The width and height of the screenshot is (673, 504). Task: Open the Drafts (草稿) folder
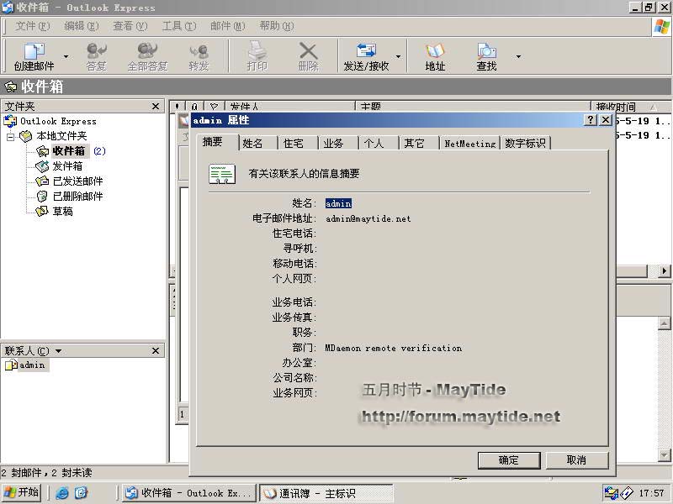click(62, 212)
